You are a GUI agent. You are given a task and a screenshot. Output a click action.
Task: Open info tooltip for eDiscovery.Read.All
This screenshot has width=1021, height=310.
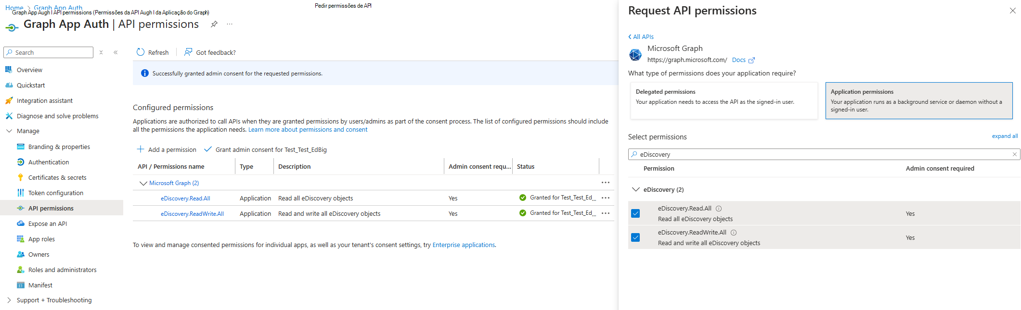pyautogui.click(x=719, y=209)
